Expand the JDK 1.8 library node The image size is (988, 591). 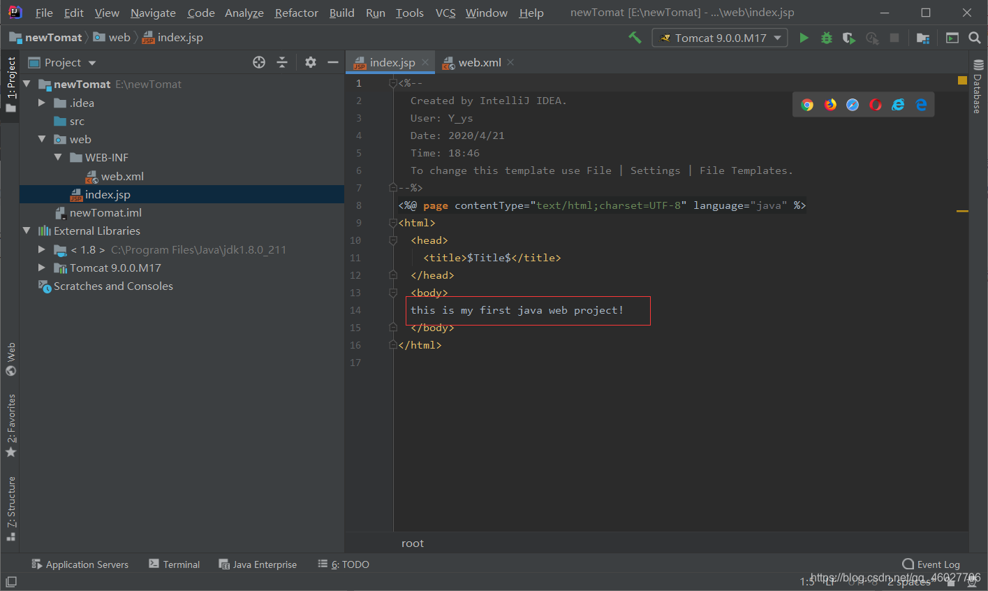click(x=42, y=249)
